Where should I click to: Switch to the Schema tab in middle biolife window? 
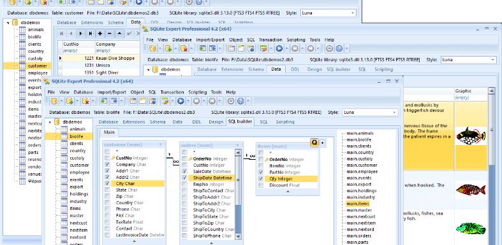pyautogui.click(x=256, y=69)
